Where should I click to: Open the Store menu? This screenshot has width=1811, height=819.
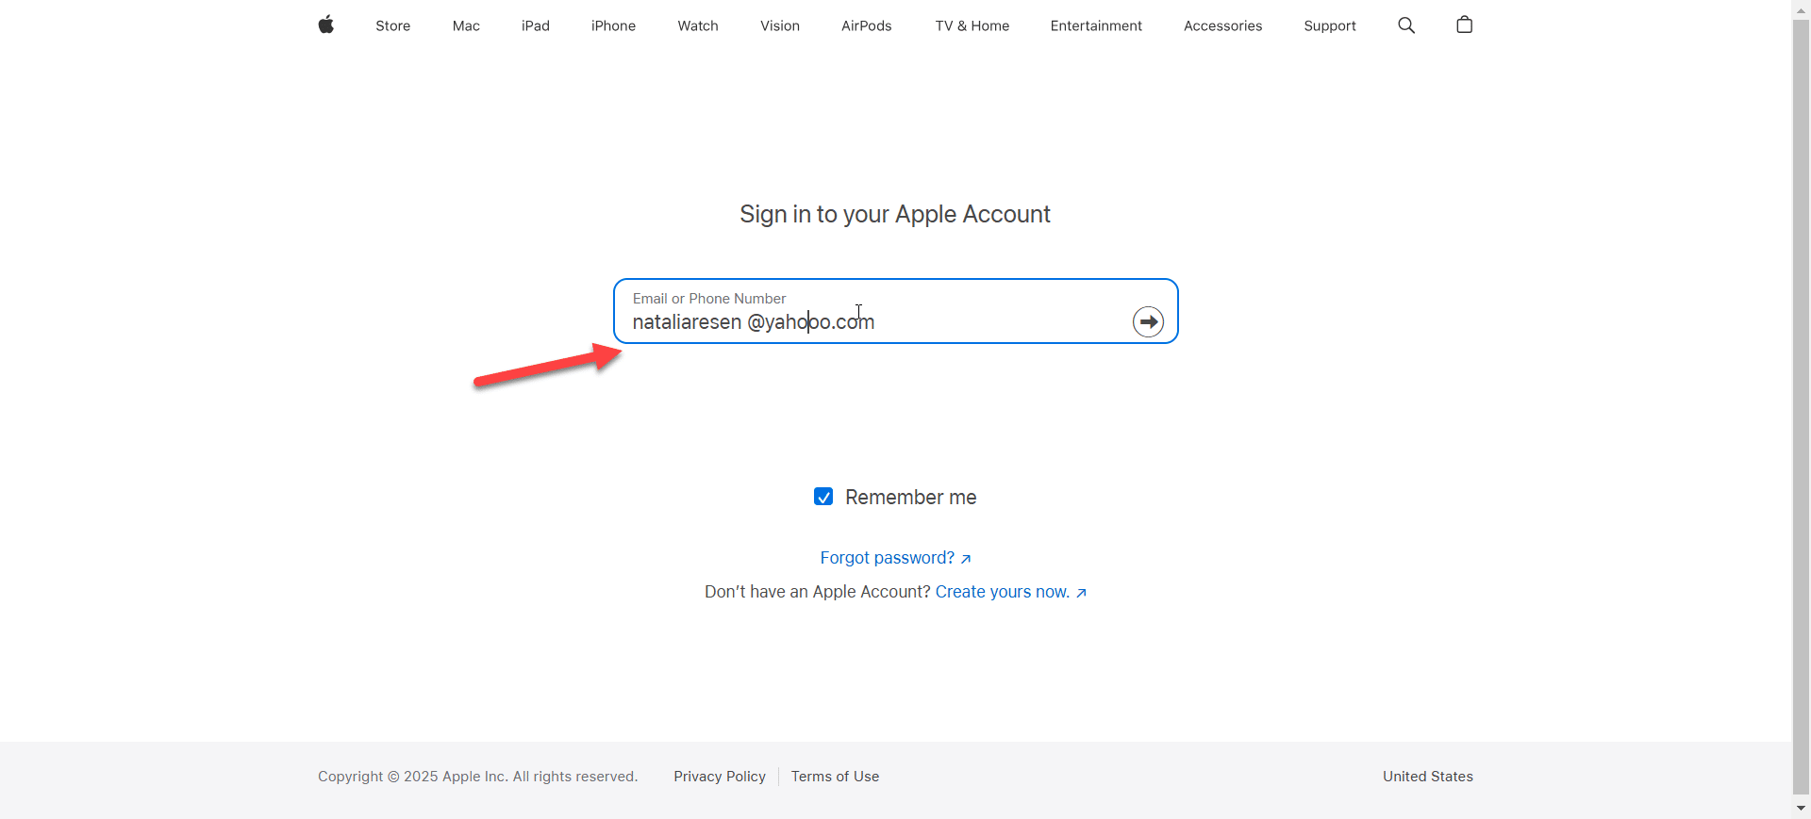(392, 25)
